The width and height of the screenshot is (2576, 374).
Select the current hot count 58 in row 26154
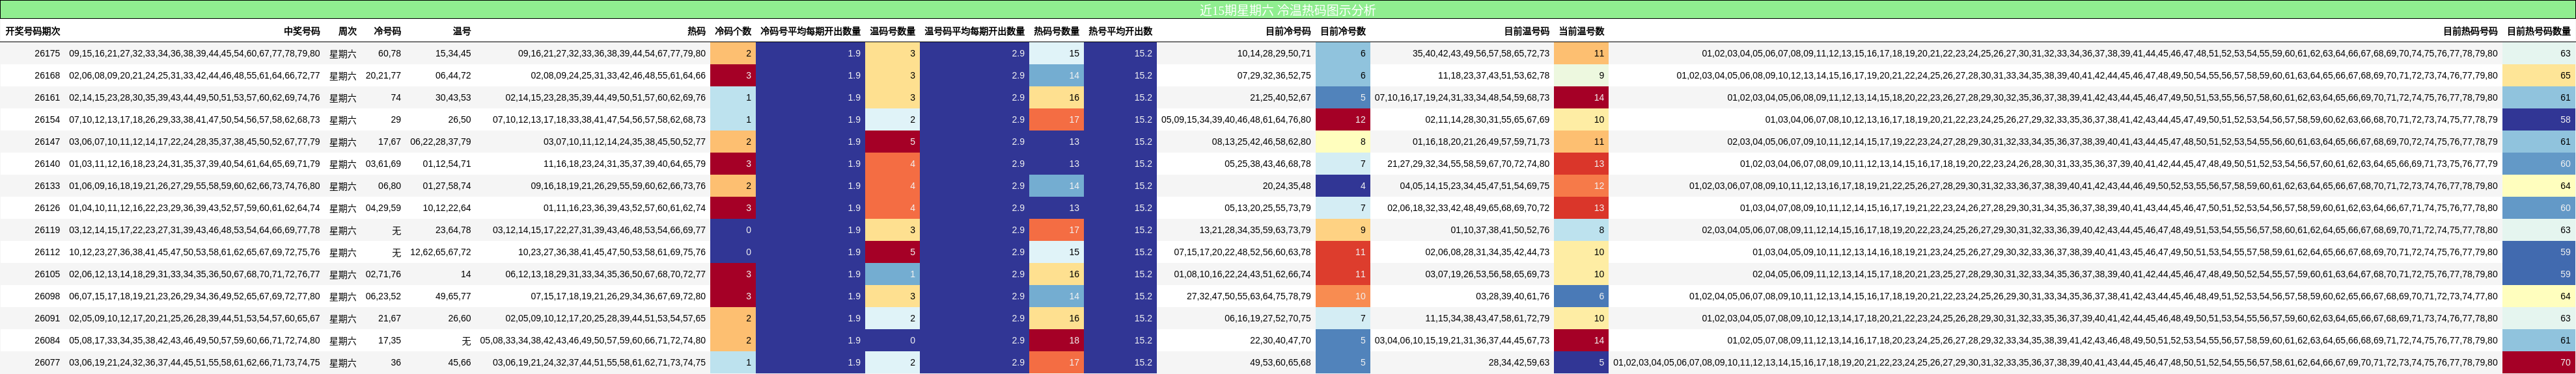[x=2539, y=119]
